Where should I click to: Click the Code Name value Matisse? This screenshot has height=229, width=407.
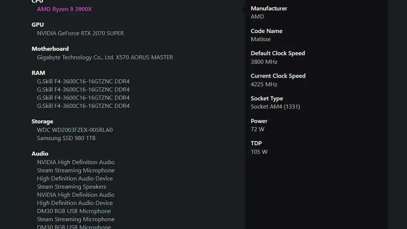[x=260, y=39]
